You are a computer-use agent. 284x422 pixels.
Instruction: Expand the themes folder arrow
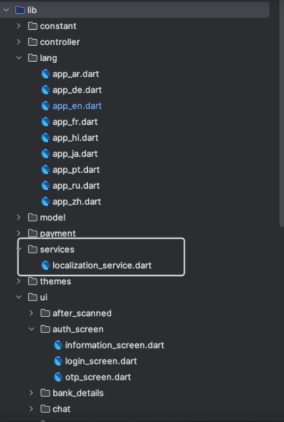(x=19, y=281)
